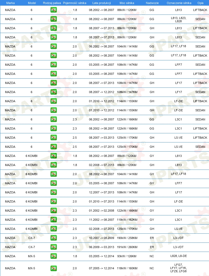Select production years '07.2005 -> 12.2014'
Viewport: 209px width, 276px height.
pyautogui.click(x=102, y=268)
